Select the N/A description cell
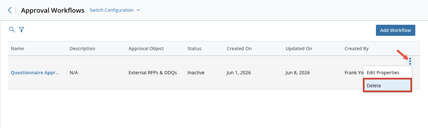This screenshot has width=428, height=128. 74,73
